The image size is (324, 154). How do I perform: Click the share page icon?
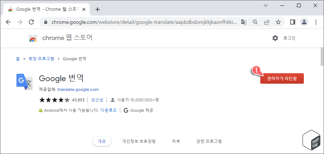click(x=267, y=22)
